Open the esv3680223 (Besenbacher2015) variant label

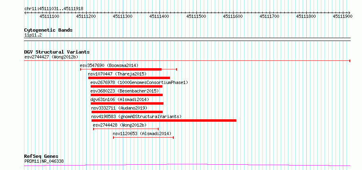(x=125, y=91)
